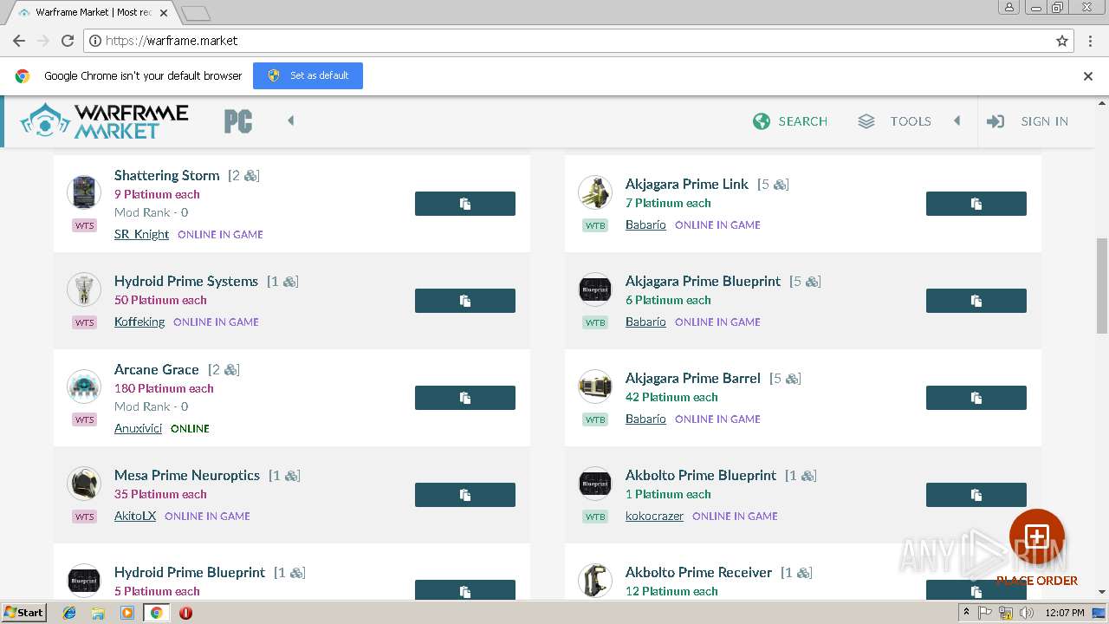Copy message for Akjagara Prime Blueprint order
The height and width of the screenshot is (624, 1109).
coord(976,301)
